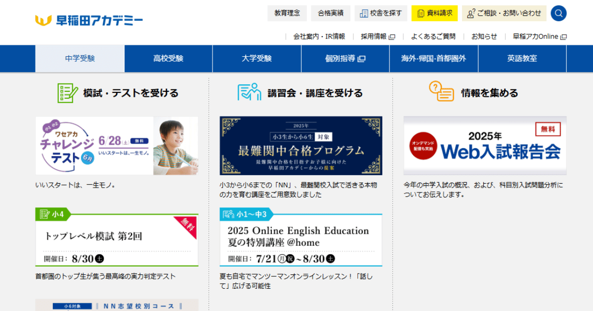Screen dimensions: 593x311
Task: Click the yellow 資料請求 button
Action: 434,13
